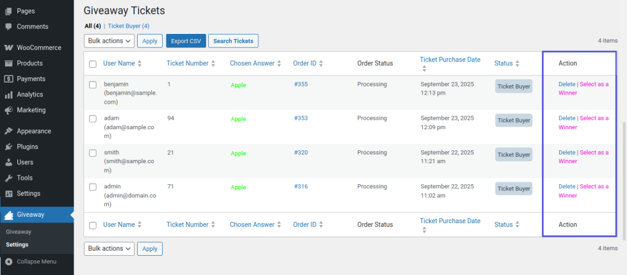Click the Products icon in sidebar

click(x=9, y=63)
